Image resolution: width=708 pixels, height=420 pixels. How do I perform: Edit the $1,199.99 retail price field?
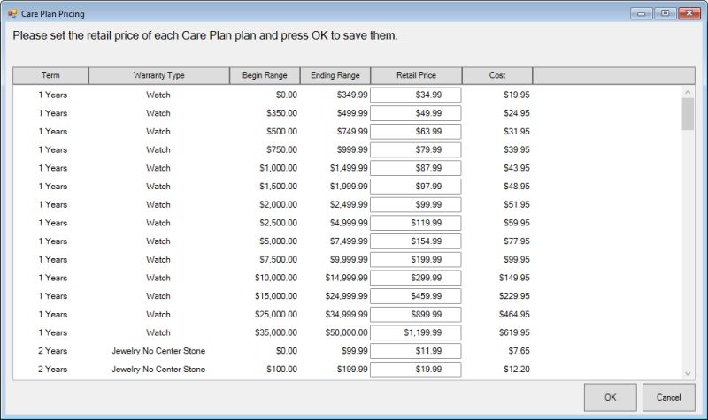415,332
